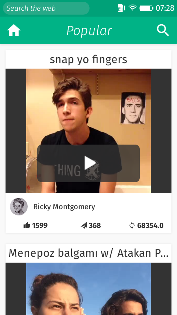Click the paper plane share icon

[x=84, y=226]
